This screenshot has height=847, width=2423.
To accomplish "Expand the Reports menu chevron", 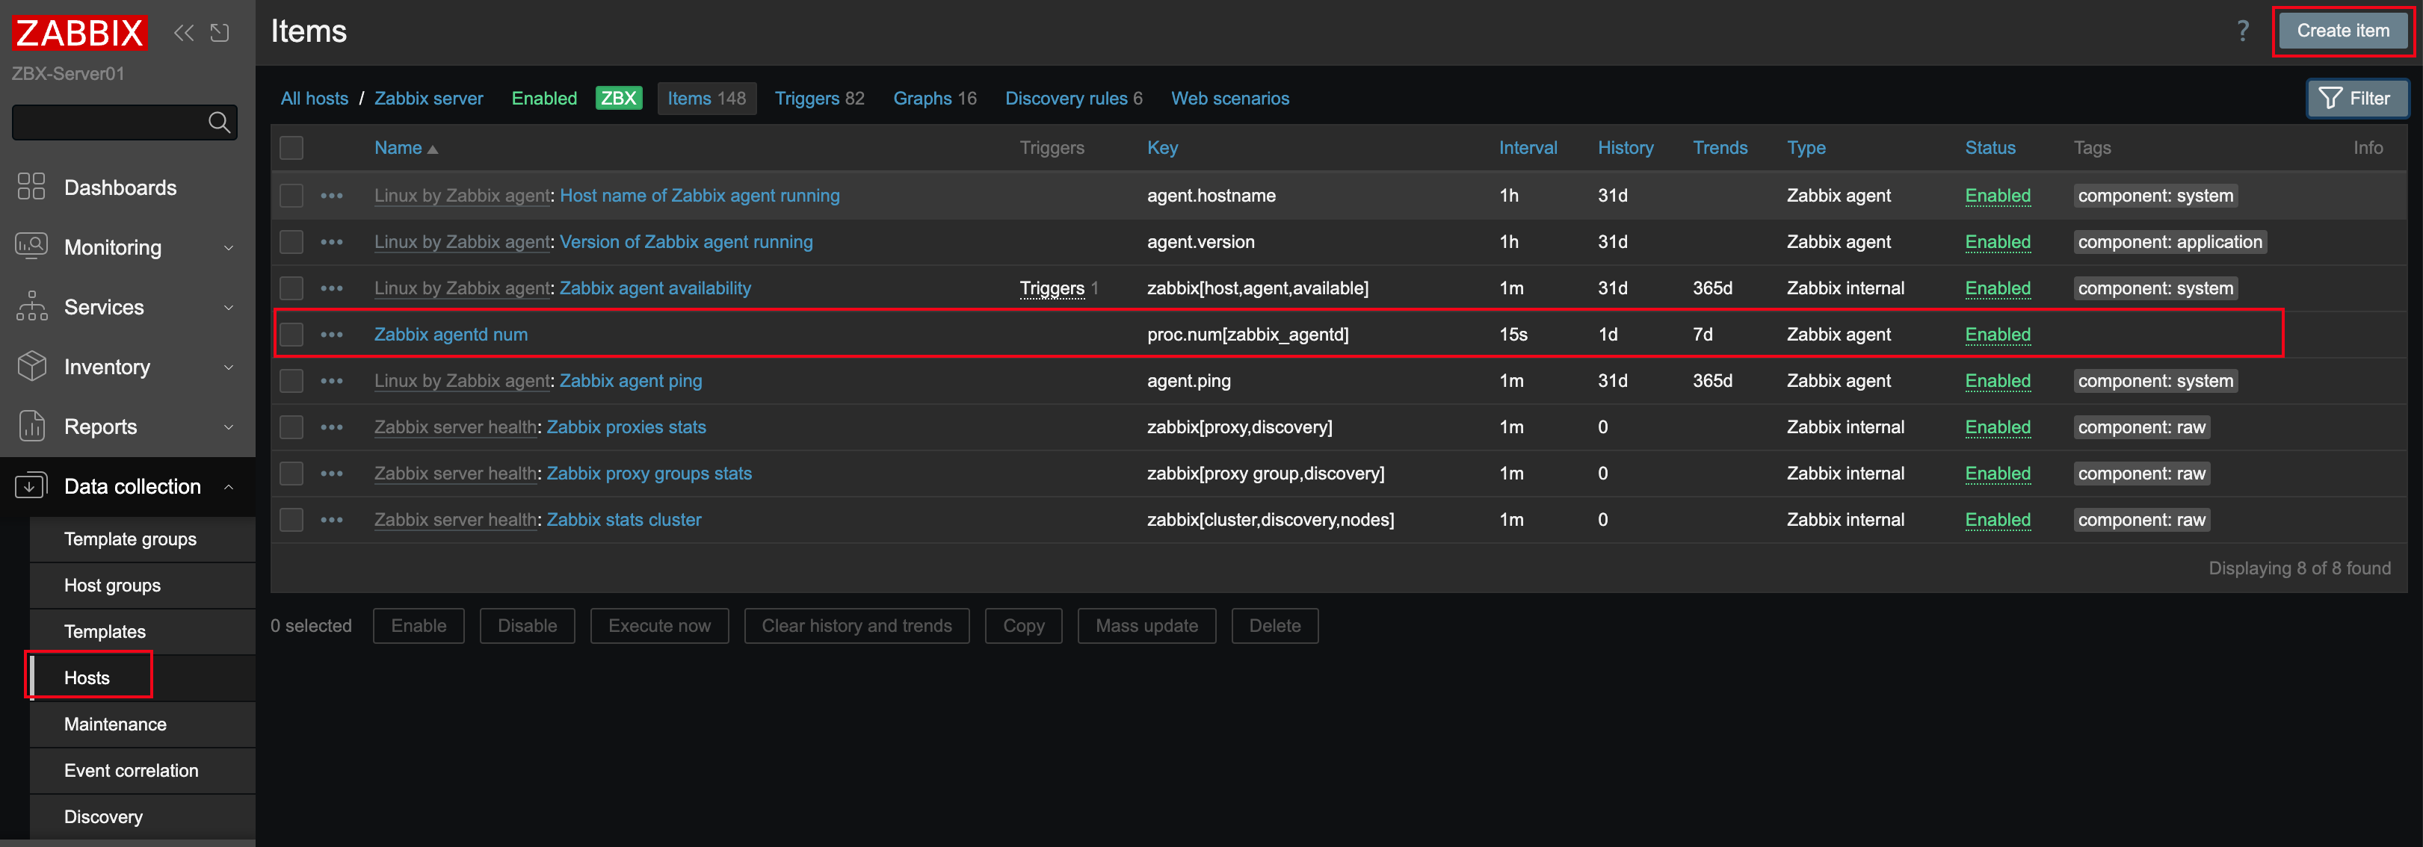I will click(229, 426).
